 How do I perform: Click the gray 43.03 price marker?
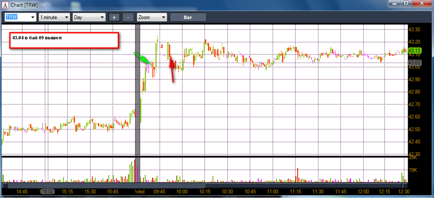click(x=415, y=63)
